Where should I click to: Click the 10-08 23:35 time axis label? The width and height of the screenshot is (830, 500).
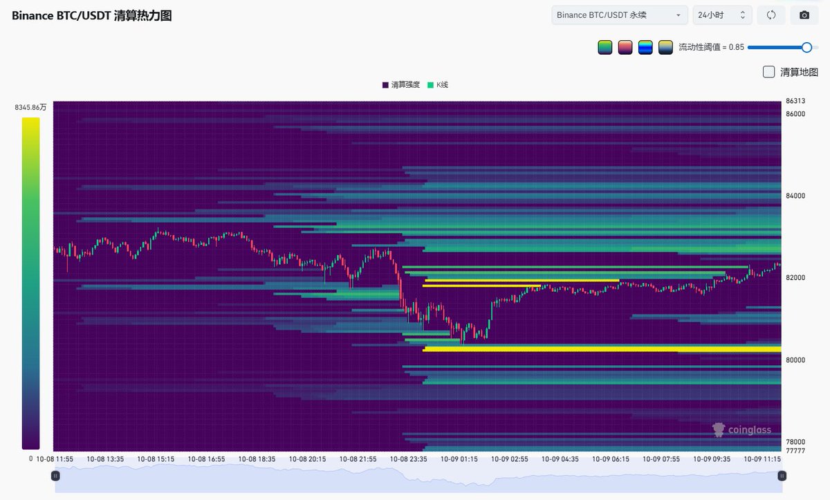click(x=408, y=459)
